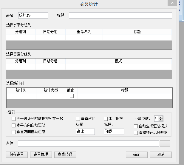Image resolution: width=184 pixels, height=165 pixels.
Task: Focus the 条件 text input field
Action: (88, 144)
